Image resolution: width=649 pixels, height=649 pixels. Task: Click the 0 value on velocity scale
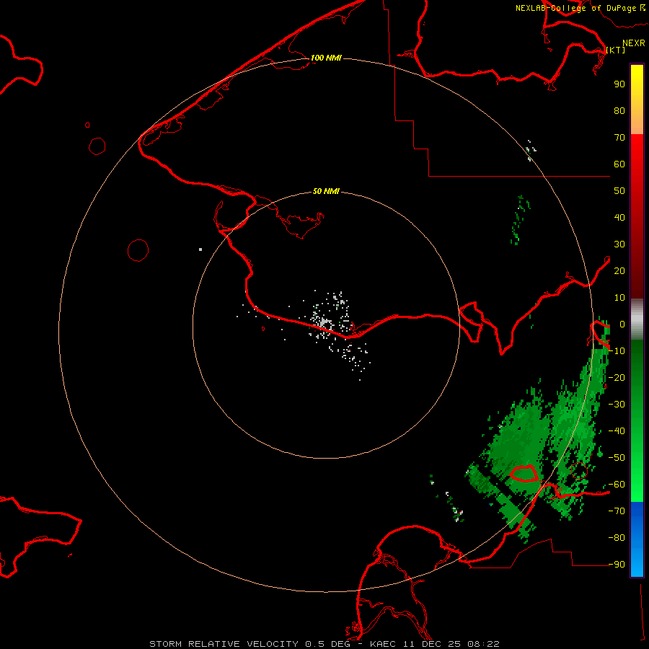pyautogui.click(x=622, y=324)
